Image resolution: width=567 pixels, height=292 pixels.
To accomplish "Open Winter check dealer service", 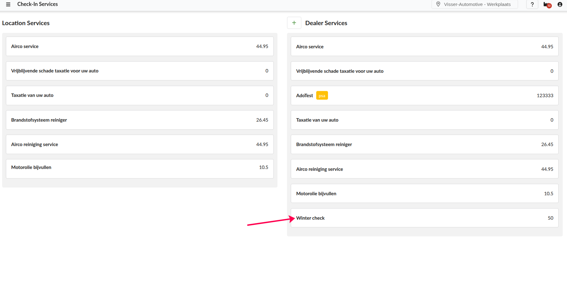I will 424,218.
